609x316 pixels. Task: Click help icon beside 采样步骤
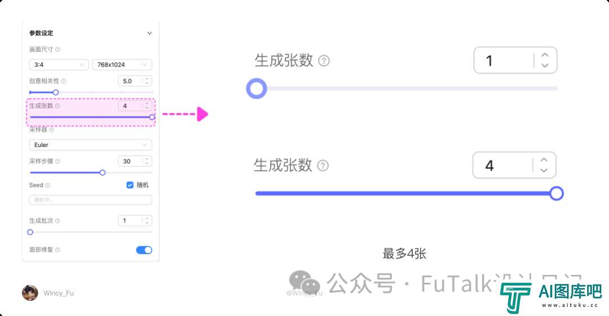pyautogui.click(x=58, y=161)
